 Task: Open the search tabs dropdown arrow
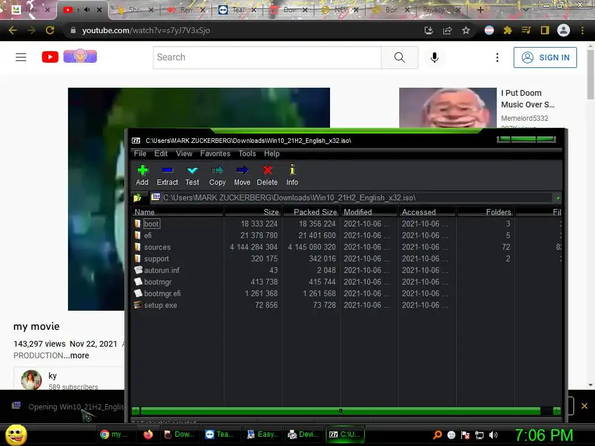525,10
